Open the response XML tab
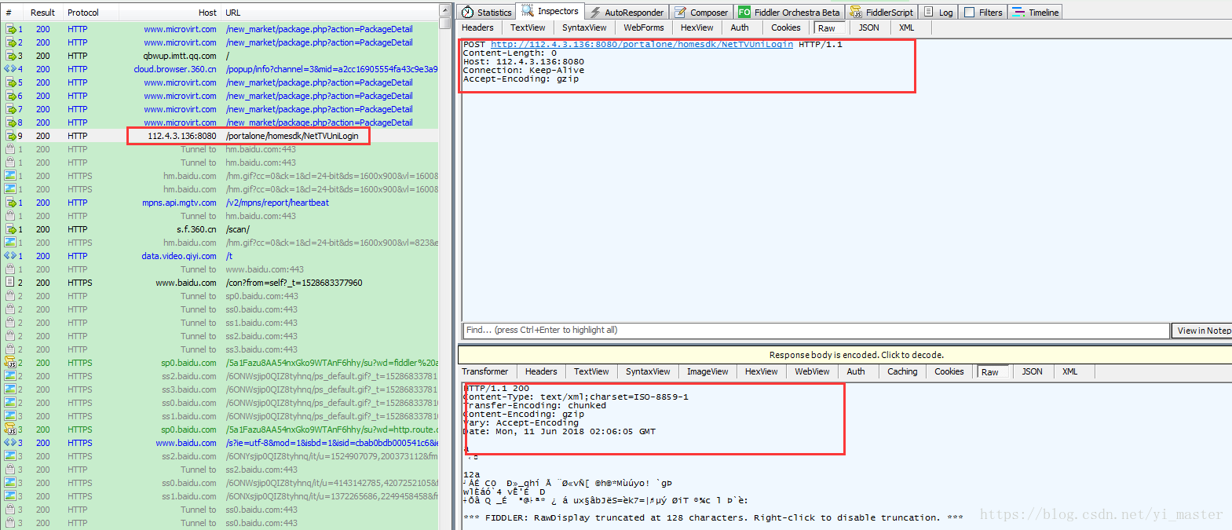This screenshot has height=530, width=1232. [1069, 371]
